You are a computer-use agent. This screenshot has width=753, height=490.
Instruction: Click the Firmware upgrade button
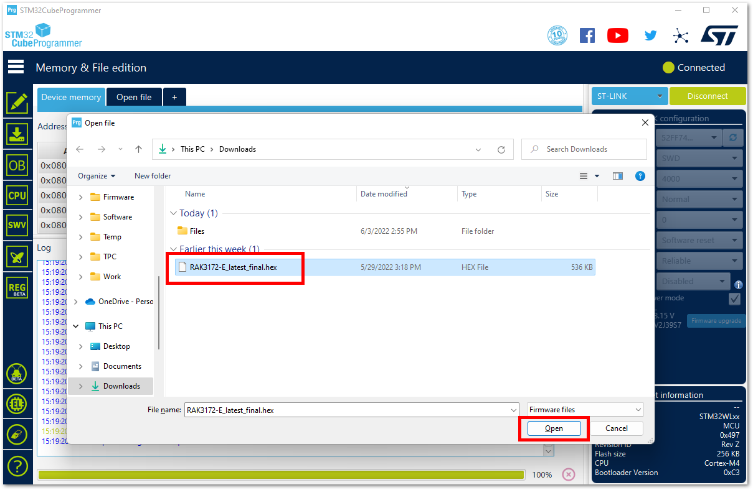click(x=716, y=321)
